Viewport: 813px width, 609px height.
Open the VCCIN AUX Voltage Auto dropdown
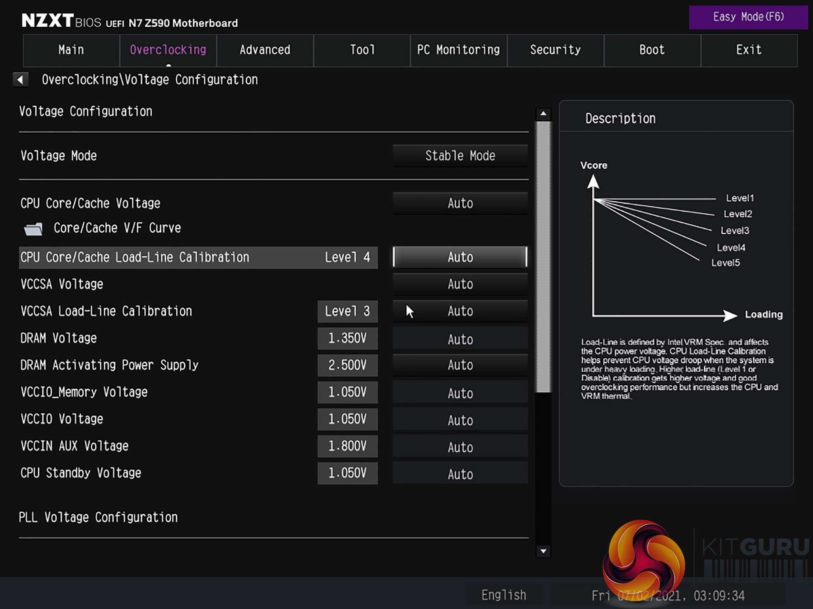coord(460,447)
